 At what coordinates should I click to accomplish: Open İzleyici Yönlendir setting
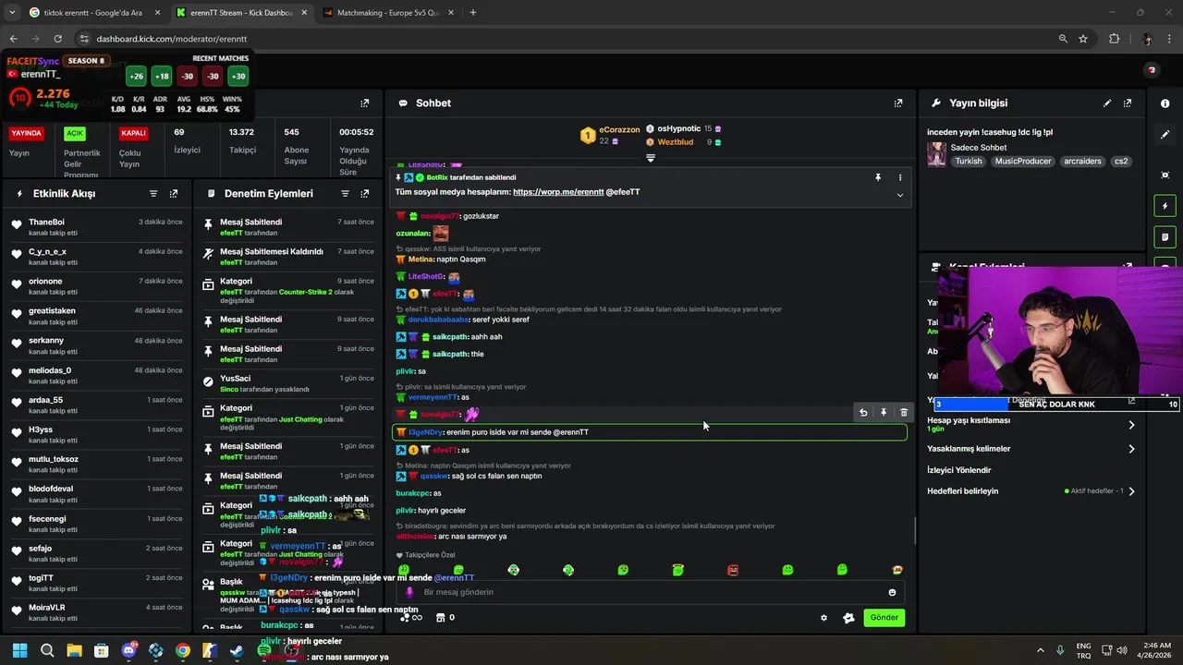point(959,470)
